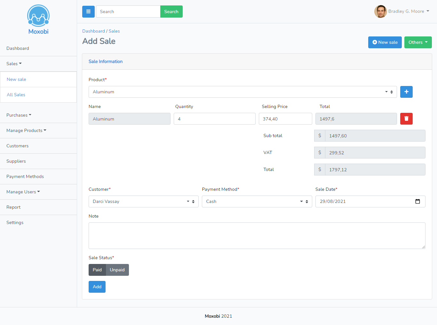Set sale status to Paid
Image resolution: width=437 pixels, height=325 pixels.
[97, 270]
